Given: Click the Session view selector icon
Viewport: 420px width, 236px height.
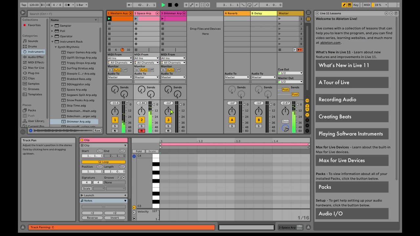Looking at the screenshot, I should [x=308, y=19].
